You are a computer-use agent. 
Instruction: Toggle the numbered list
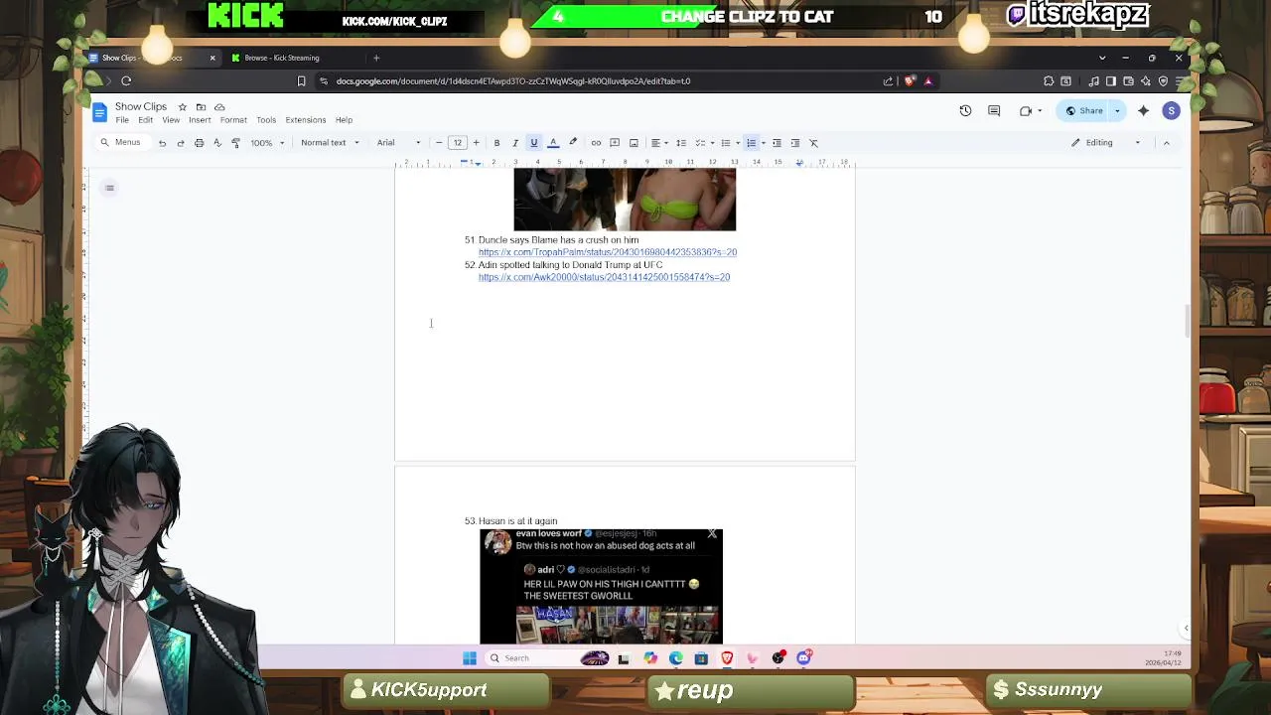(x=752, y=143)
